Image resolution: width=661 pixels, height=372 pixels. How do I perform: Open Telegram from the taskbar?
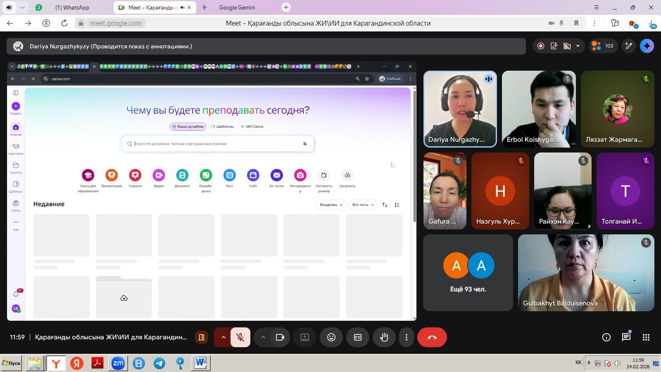pos(159,363)
